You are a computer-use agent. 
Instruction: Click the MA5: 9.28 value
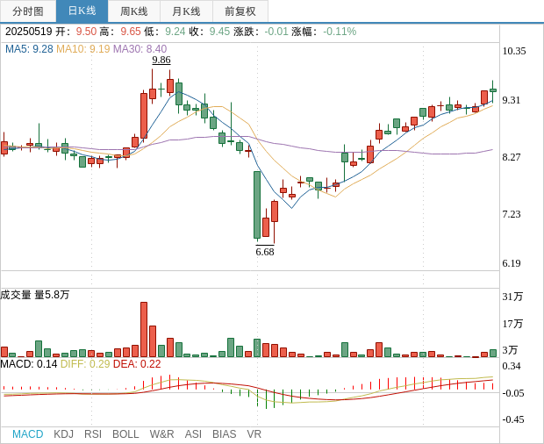[29, 49]
